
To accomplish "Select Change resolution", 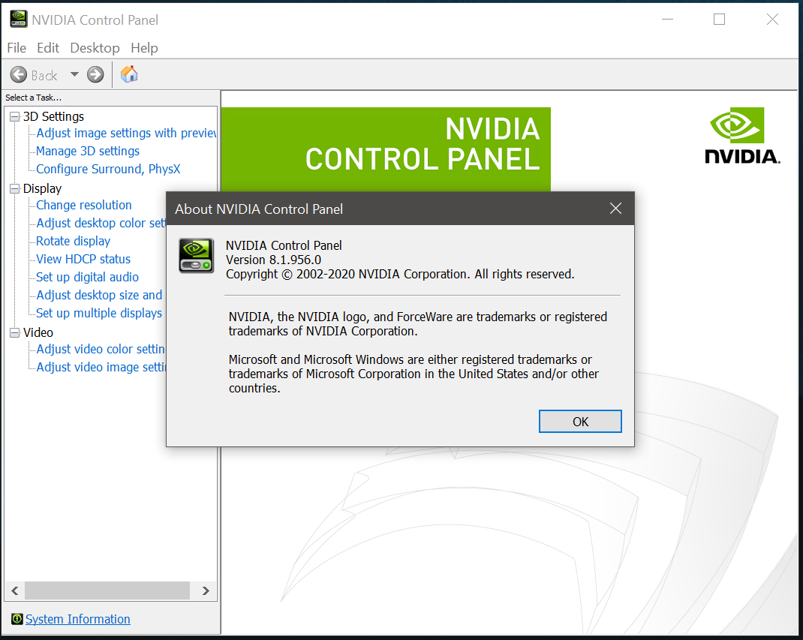I will point(84,205).
